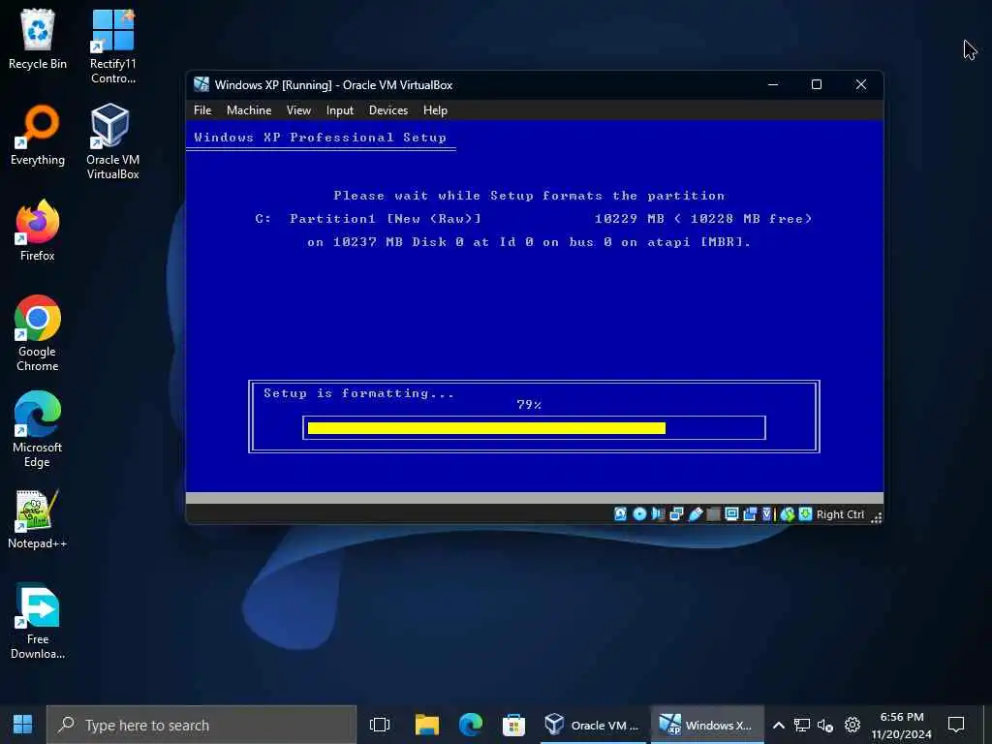Open the Input menu

(x=340, y=110)
